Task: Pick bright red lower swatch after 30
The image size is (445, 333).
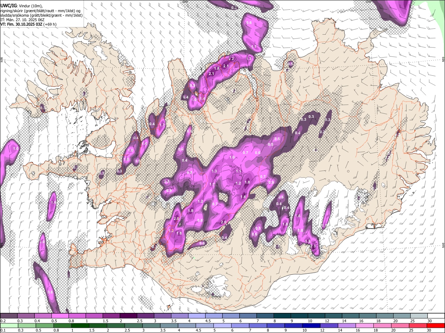Action: point(436,326)
